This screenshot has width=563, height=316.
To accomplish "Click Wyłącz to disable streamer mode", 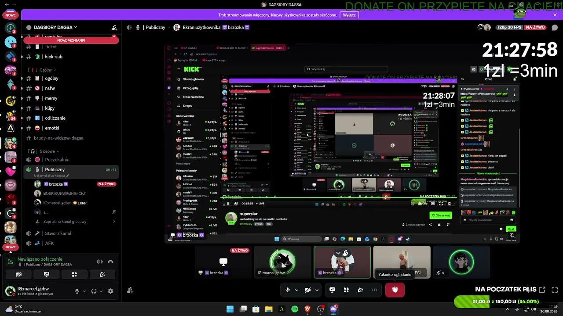I will tap(349, 15).
